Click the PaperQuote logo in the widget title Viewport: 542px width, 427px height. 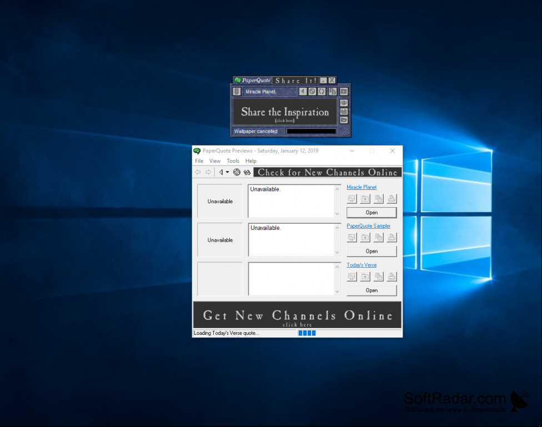[252, 81]
